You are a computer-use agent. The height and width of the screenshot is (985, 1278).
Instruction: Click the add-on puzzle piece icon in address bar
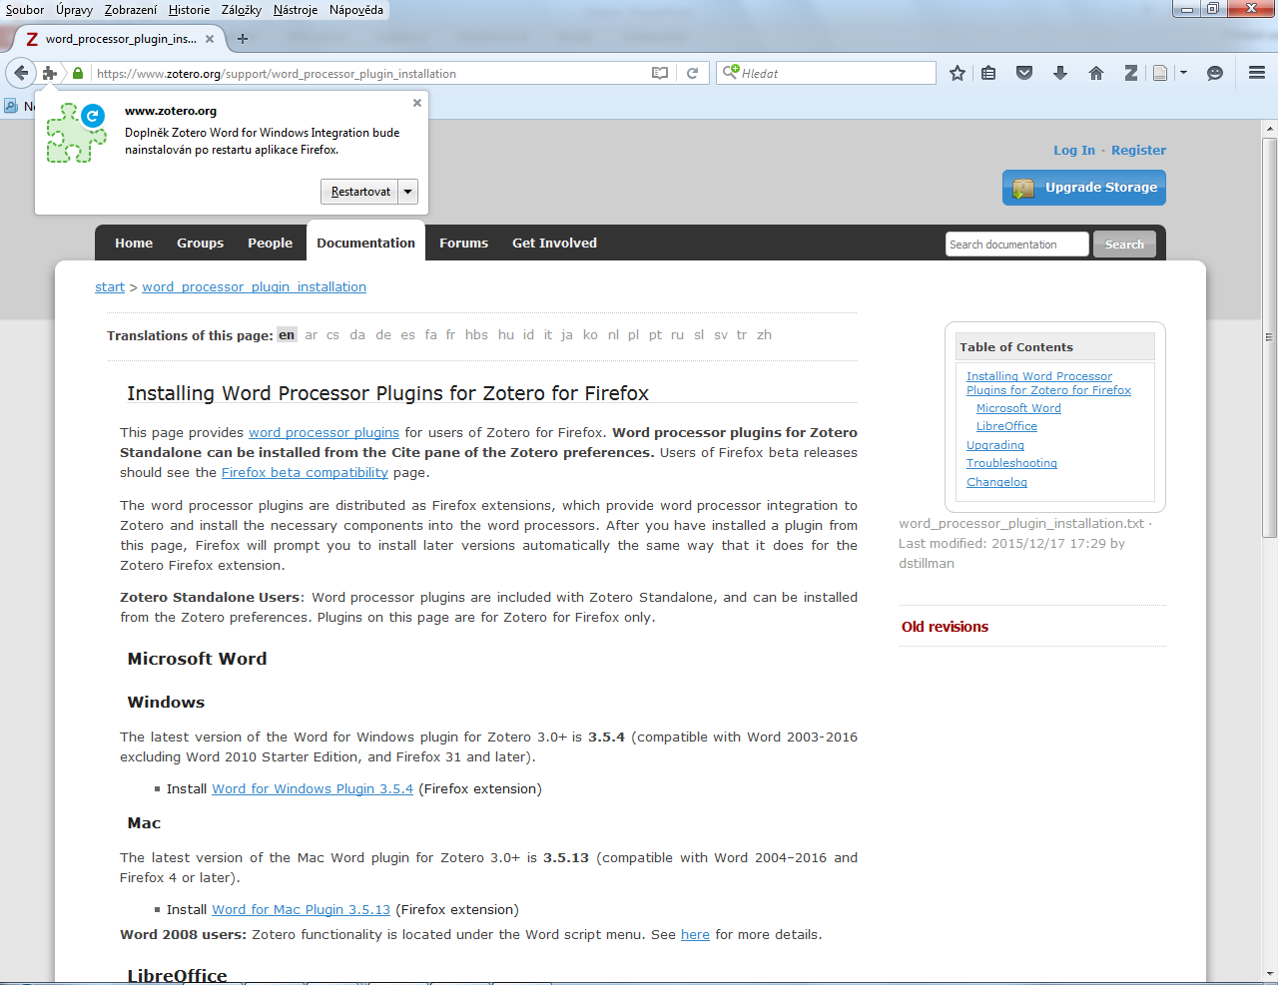click(50, 73)
